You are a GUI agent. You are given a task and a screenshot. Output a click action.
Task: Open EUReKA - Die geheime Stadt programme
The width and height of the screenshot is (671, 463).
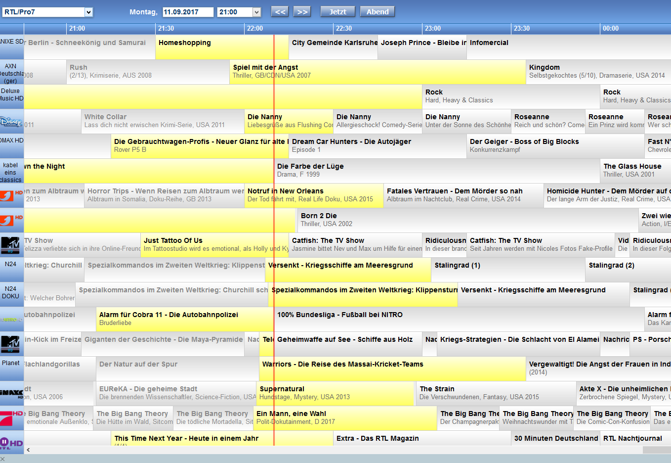tap(176, 393)
